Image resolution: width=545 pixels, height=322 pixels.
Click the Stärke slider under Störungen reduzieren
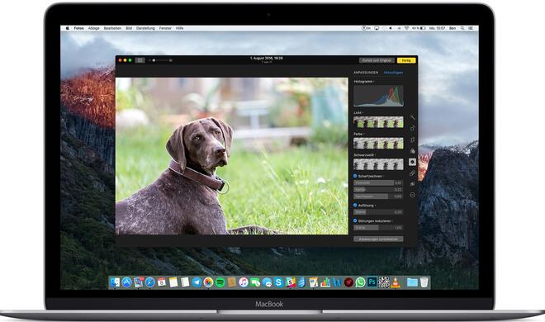[x=378, y=228]
